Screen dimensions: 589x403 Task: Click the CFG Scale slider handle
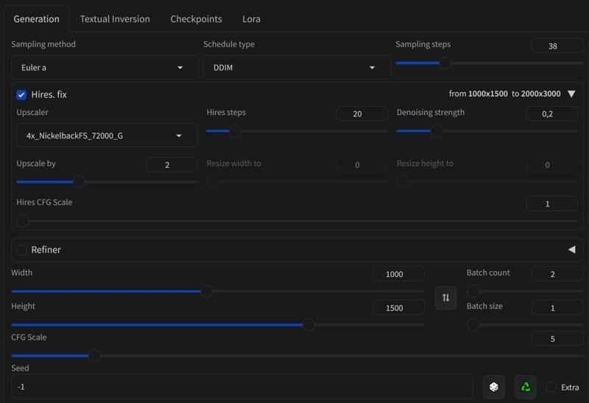tap(94, 355)
